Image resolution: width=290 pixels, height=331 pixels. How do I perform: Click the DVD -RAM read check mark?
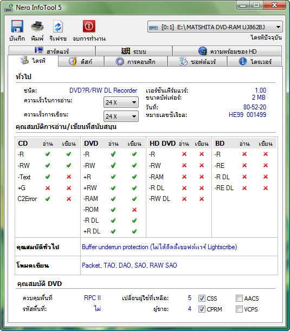(x=113, y=199)
